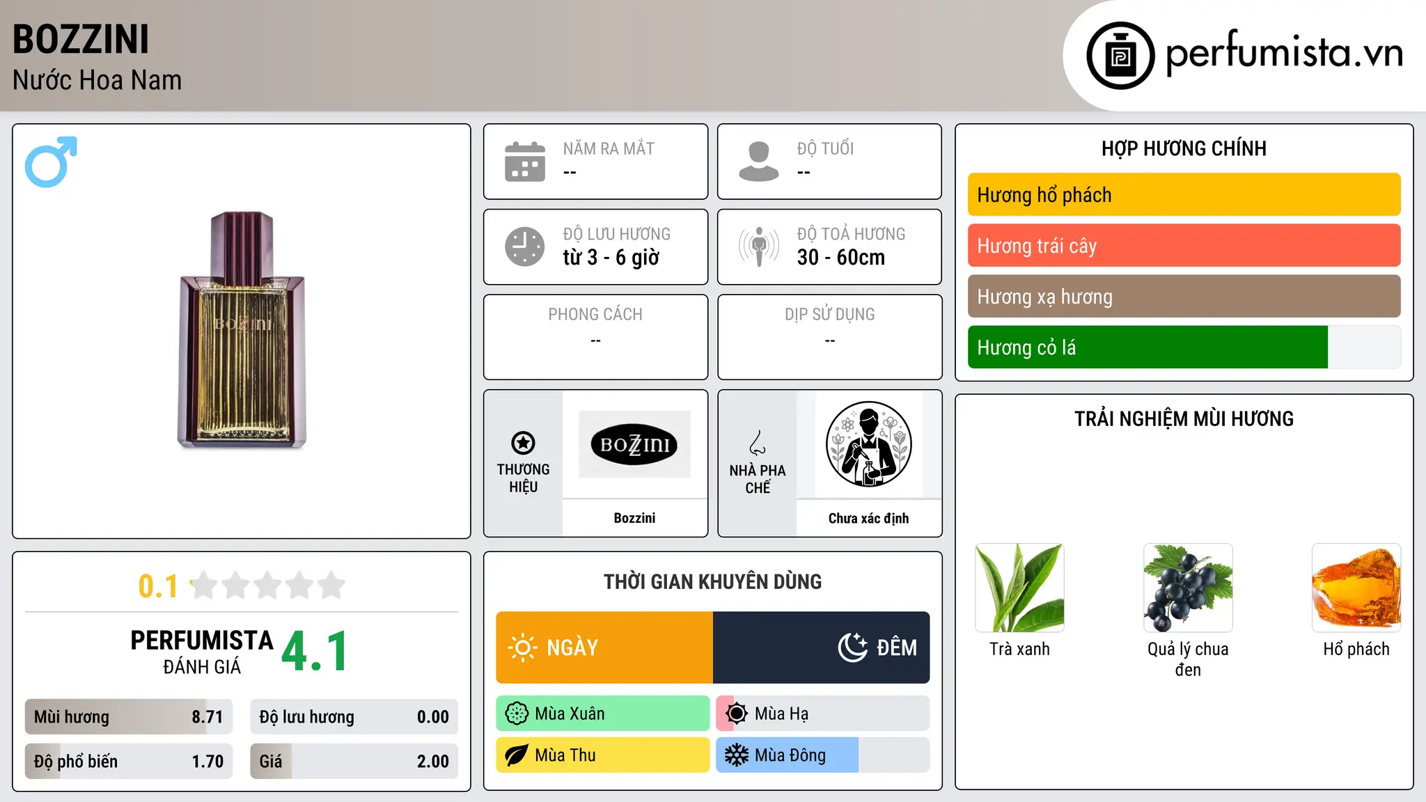Select the Mùa Đông season bar
The height and width of the screenshot is (802, 1426).
tap(823, 755)
